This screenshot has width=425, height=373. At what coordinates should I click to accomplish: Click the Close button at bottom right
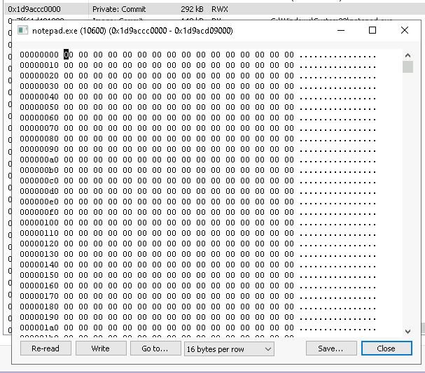click(x=386, y=349)
